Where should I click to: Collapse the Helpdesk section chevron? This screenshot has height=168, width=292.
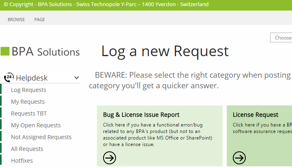point(77,78)
